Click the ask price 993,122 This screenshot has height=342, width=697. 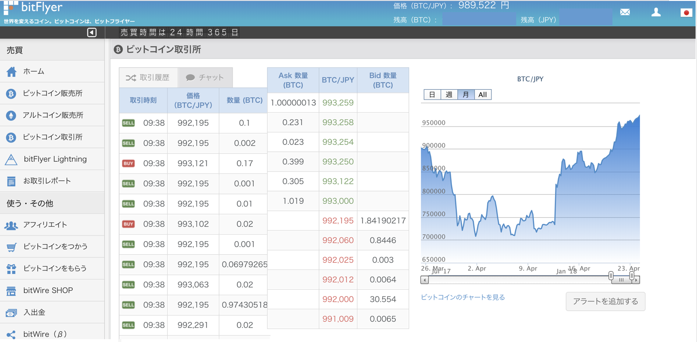(338, 181)
